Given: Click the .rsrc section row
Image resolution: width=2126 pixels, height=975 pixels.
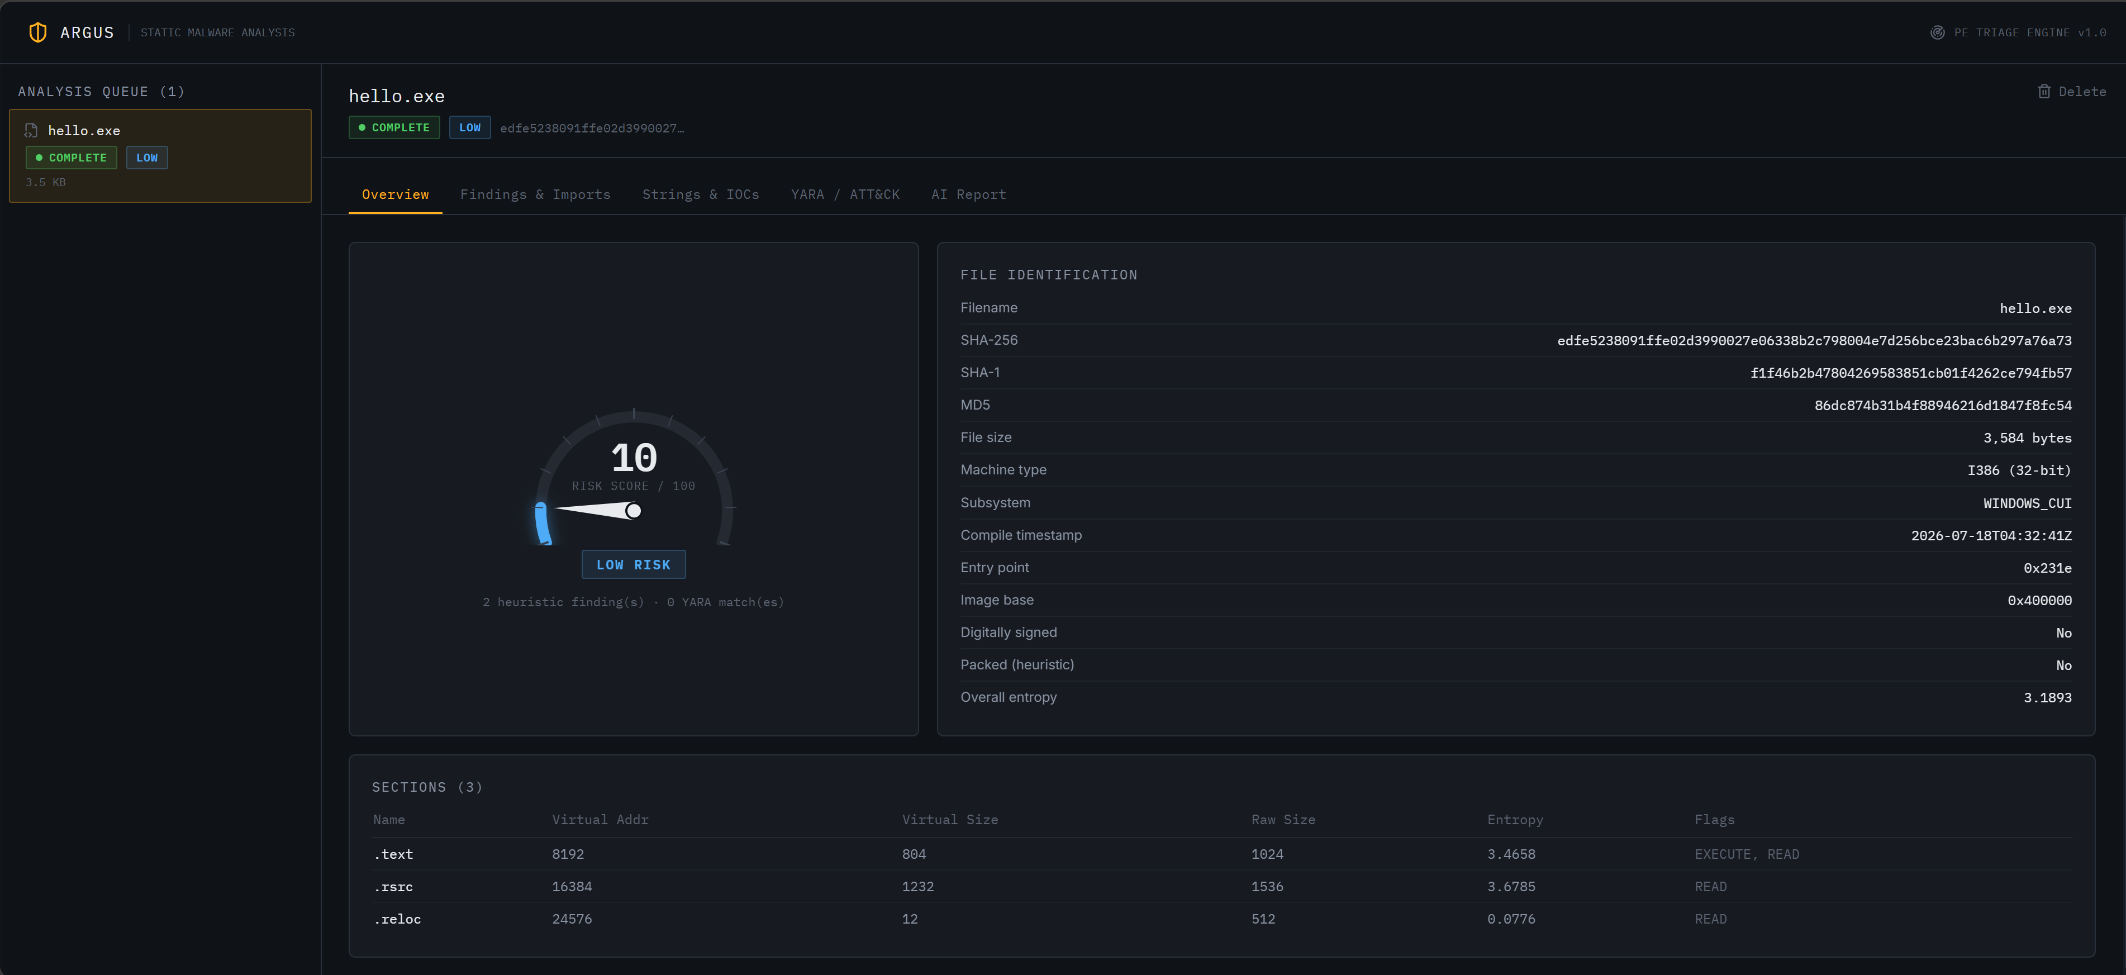Looking at the screenshot, I should coord(1221,886).
